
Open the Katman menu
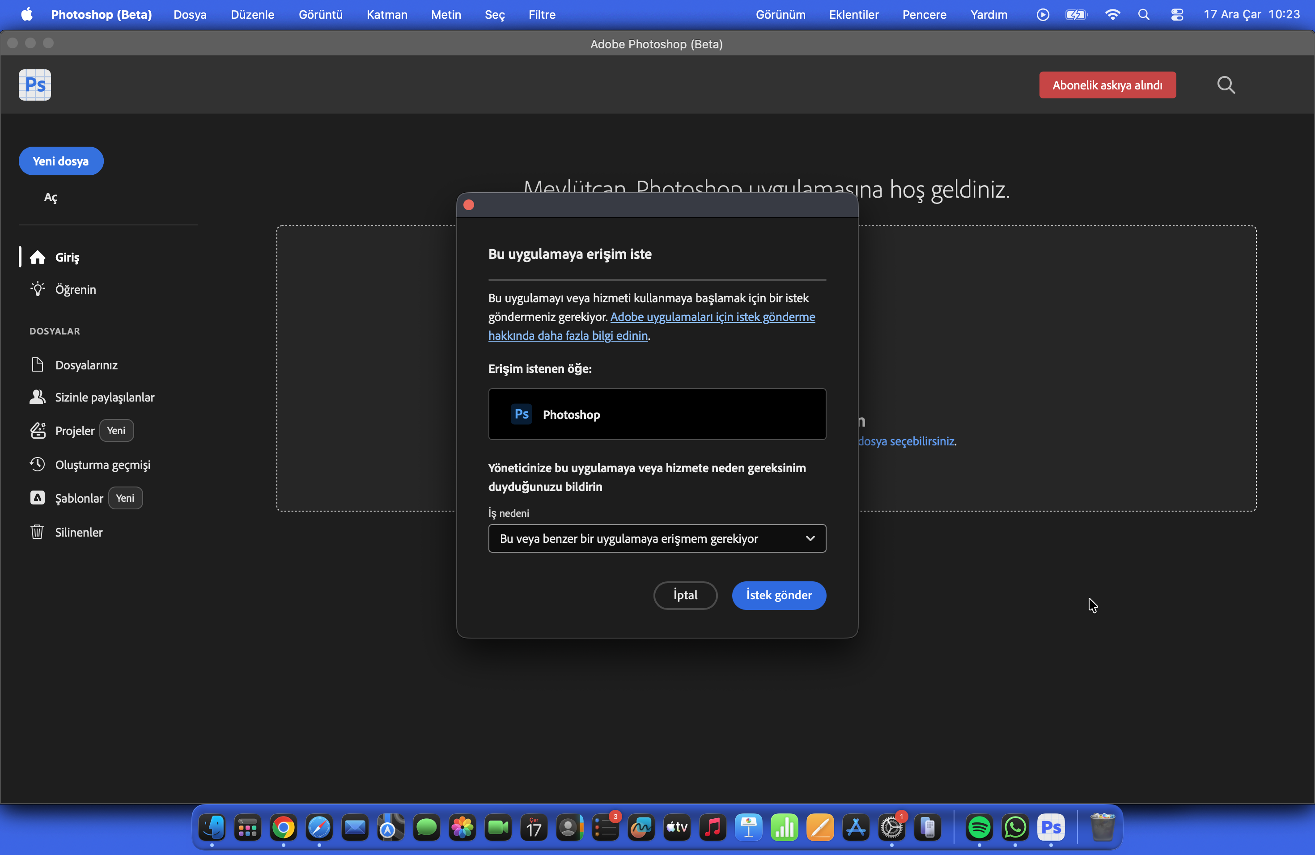click(x=387, y=14)
